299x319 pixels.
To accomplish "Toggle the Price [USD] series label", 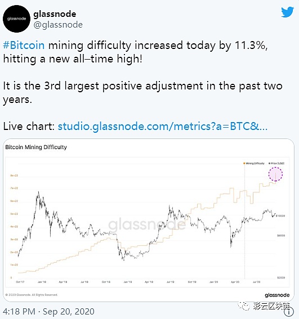I will pos(278,163).
